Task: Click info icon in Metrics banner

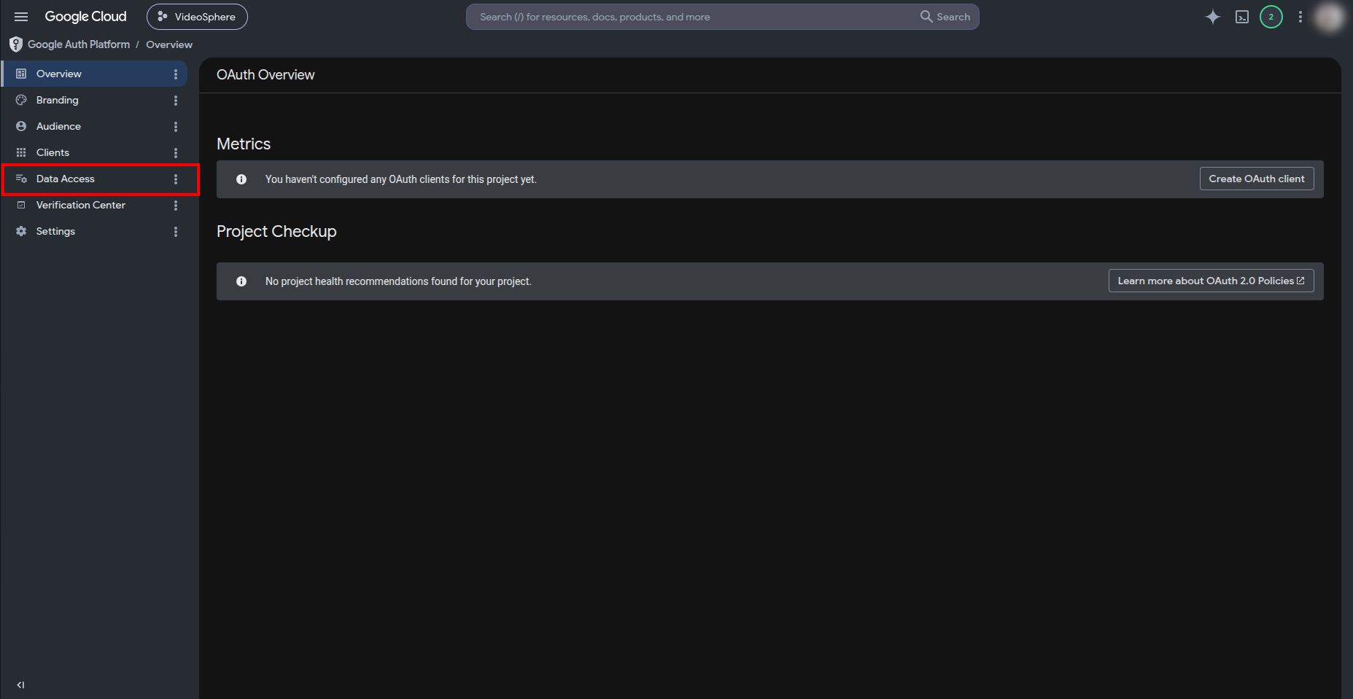Action: point(241,179)
